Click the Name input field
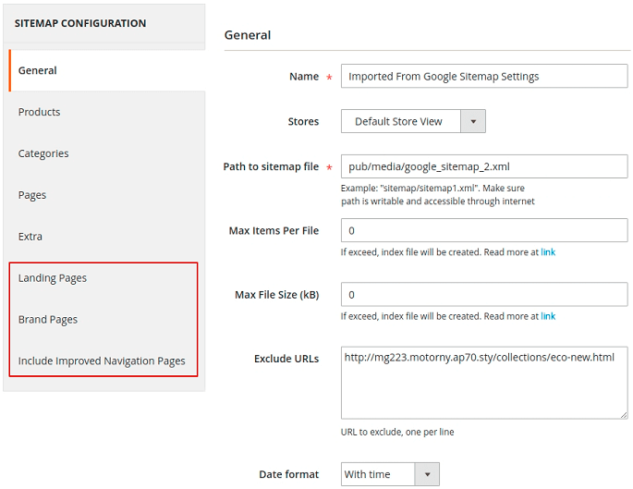 tap(483, 77)
